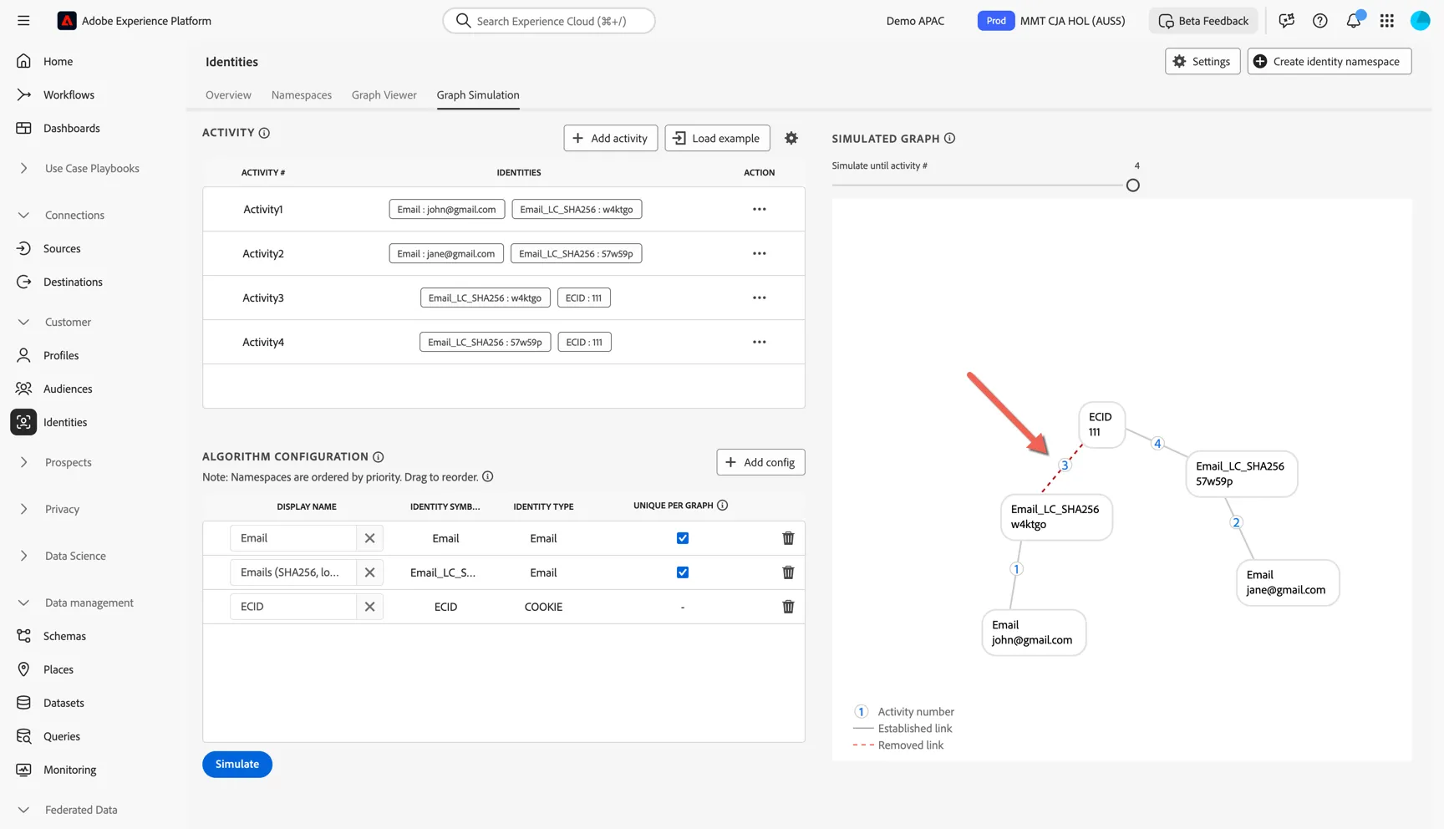Open the Activity1 more actions menu
The width and height of the screenshot is (1444, 829).
(x=759, y=209)
